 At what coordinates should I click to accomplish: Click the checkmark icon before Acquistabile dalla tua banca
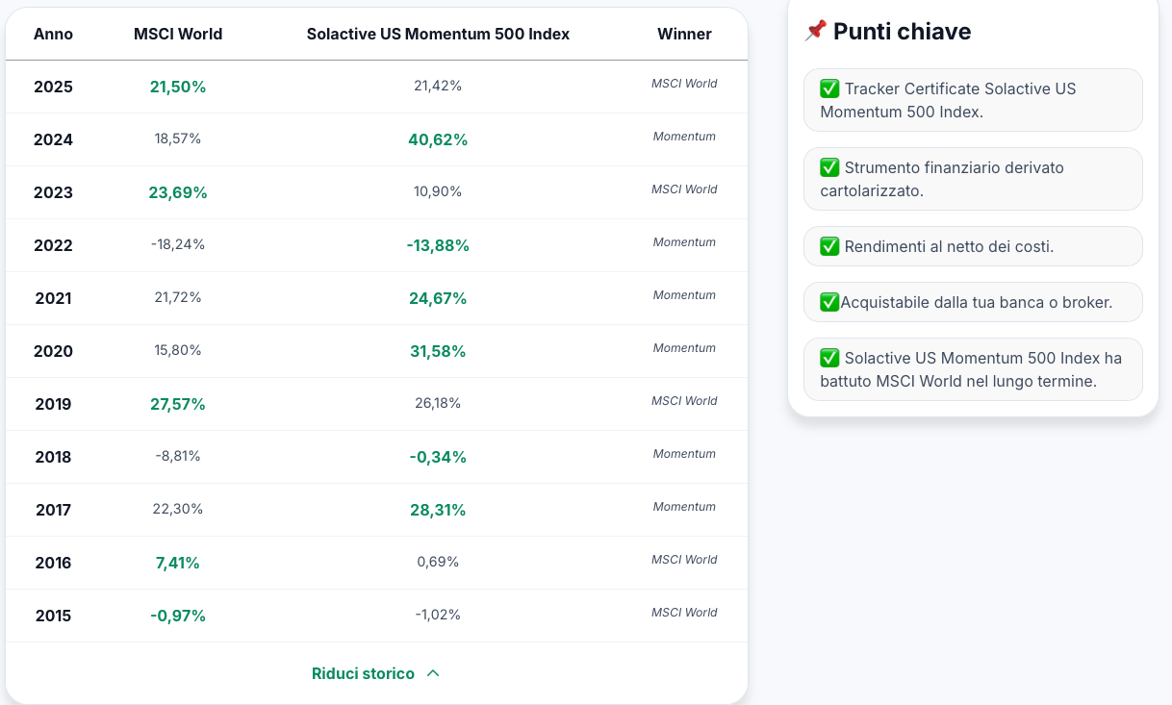coord(829,302)
